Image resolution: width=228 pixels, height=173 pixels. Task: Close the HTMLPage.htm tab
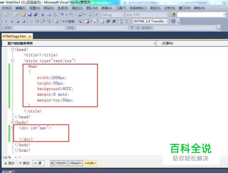click(x=30, y=37)
